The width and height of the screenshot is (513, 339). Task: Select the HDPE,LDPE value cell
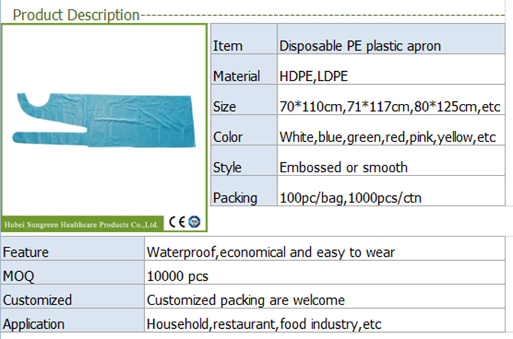coord(391,69)
